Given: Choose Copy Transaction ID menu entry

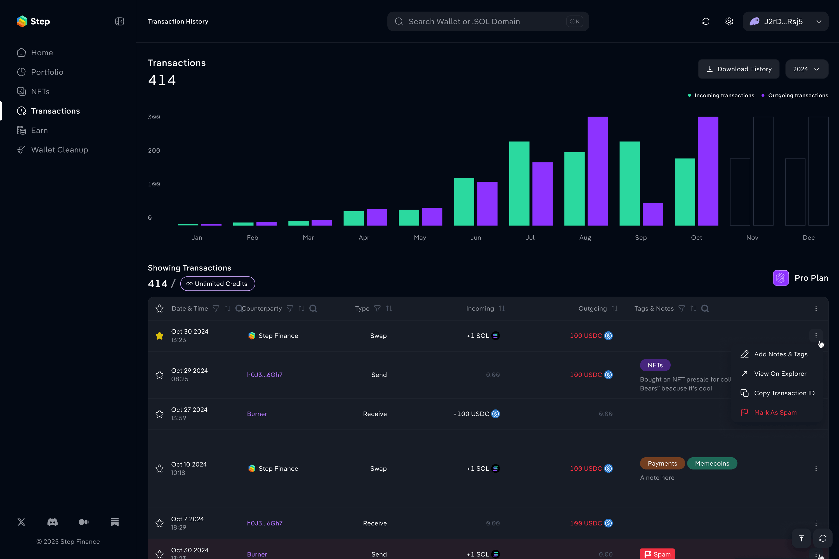Looking at the screenshot, I should click(777, 393).
